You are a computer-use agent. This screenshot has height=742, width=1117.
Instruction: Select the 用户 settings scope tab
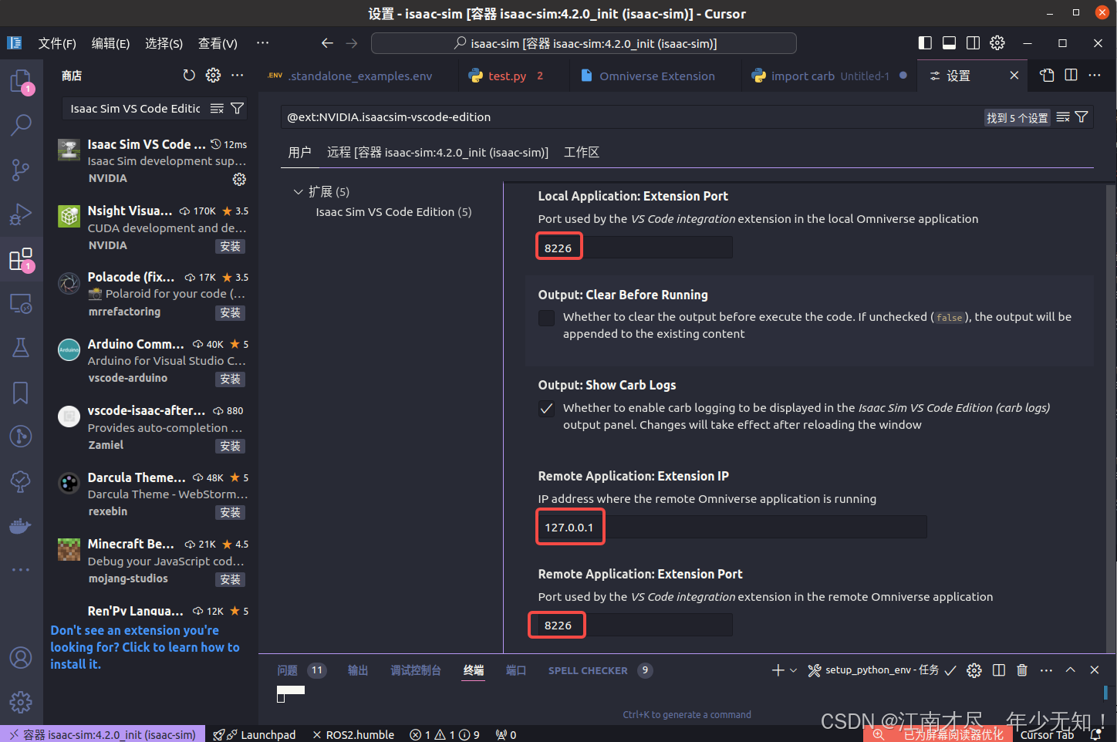pyautogui.click(x=299, y=153)
